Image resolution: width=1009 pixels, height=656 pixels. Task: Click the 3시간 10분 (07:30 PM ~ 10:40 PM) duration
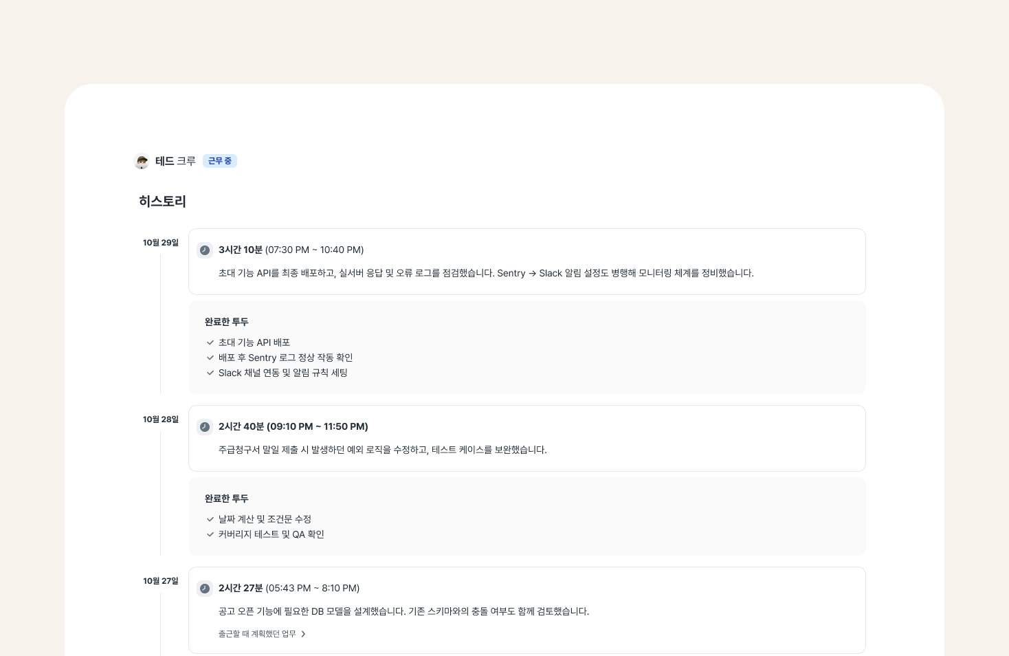point(291,250)
